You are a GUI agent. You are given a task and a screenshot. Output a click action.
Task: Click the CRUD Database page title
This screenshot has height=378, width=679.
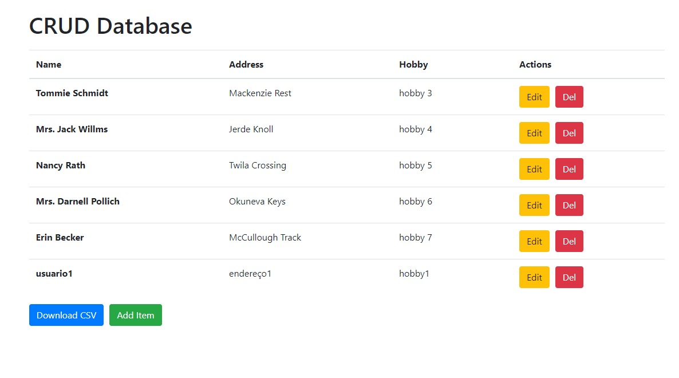[110, 26]
